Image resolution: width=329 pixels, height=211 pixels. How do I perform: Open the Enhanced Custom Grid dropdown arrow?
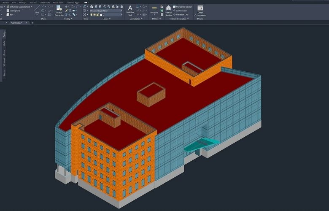[32, 6]
